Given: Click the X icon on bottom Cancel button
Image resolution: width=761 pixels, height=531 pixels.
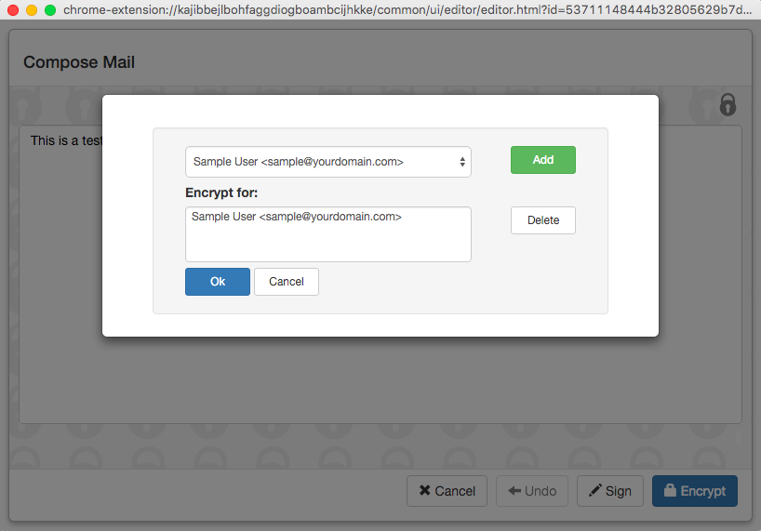Looking at the screenshot, I should click(x=424, y=491).
